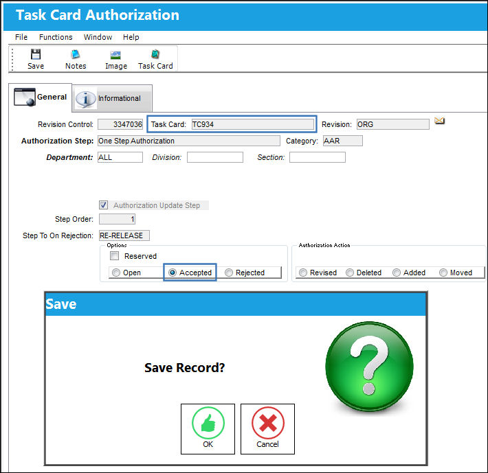Click the green question mark dialog icon
The height and width of the screenshot is (473, 488).
[369, 367]
